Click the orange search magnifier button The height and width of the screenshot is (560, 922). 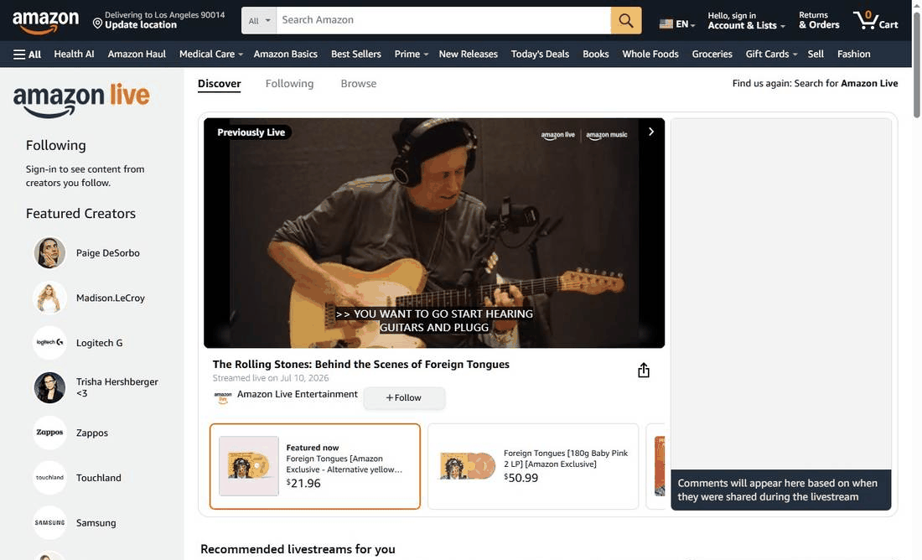pyautogui.click(x=625, y=21)
